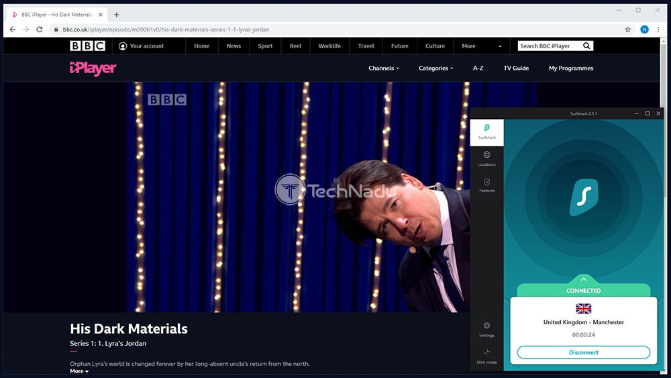Switch Surfshark to Mini mode
This screenshot has height=378, width=671.
pos(487,356)
